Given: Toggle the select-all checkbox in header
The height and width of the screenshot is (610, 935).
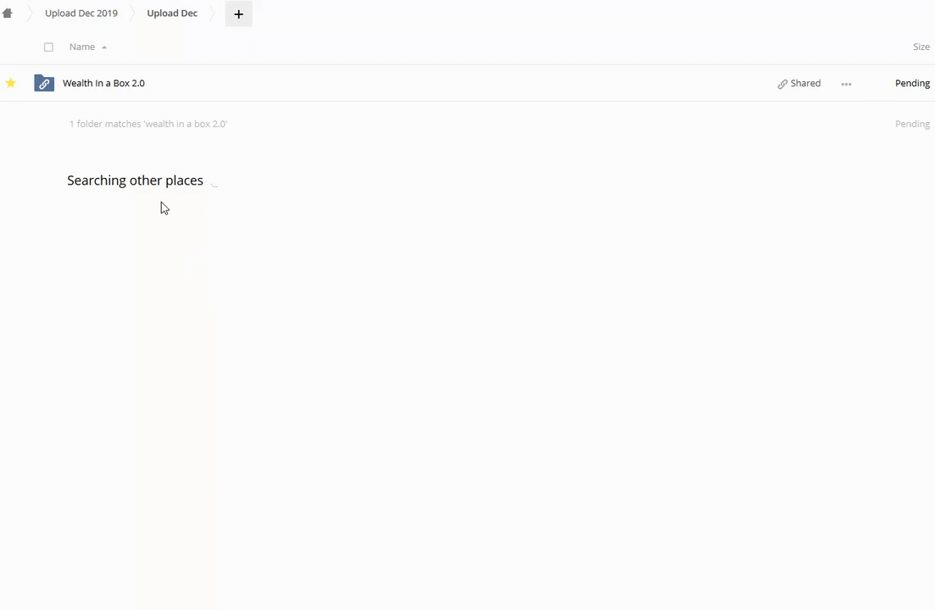Looking at the screenshot, I should (x=48, y=47).
